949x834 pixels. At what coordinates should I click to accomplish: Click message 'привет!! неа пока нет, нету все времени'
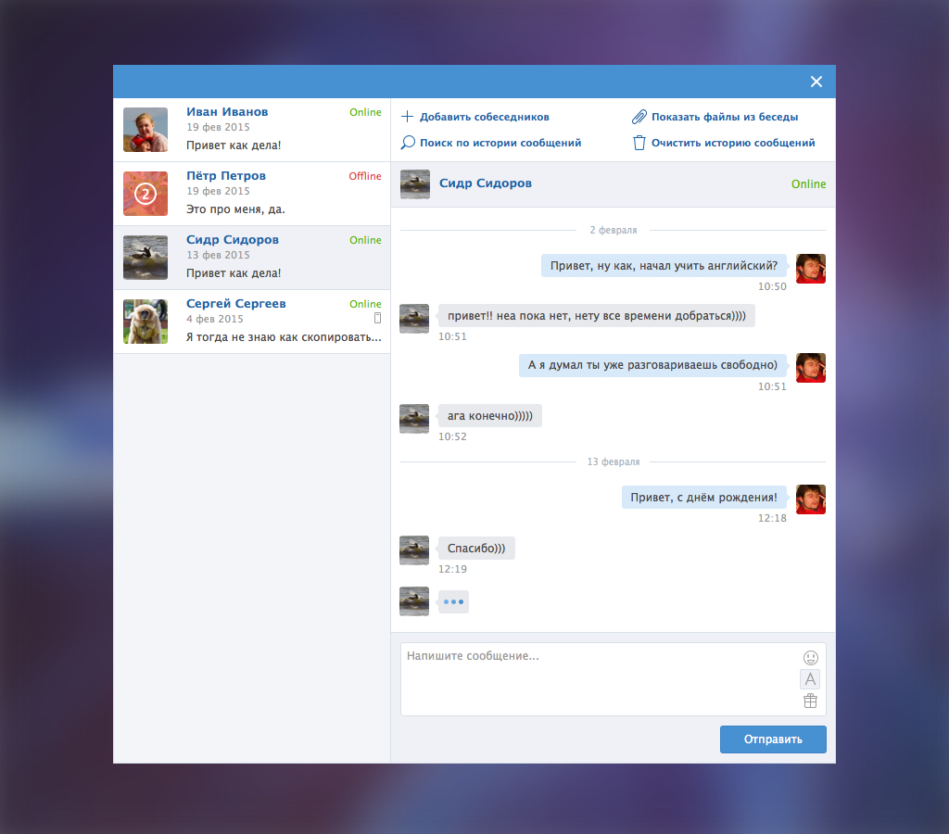597,316
